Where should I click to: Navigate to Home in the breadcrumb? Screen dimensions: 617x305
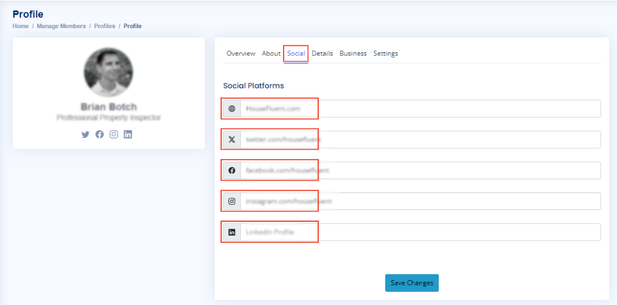(x=20, y=26)
